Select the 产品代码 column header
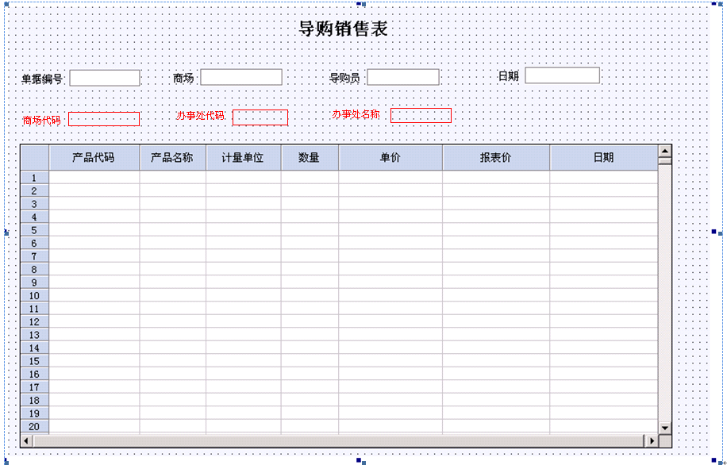 [x=94, y=157]
